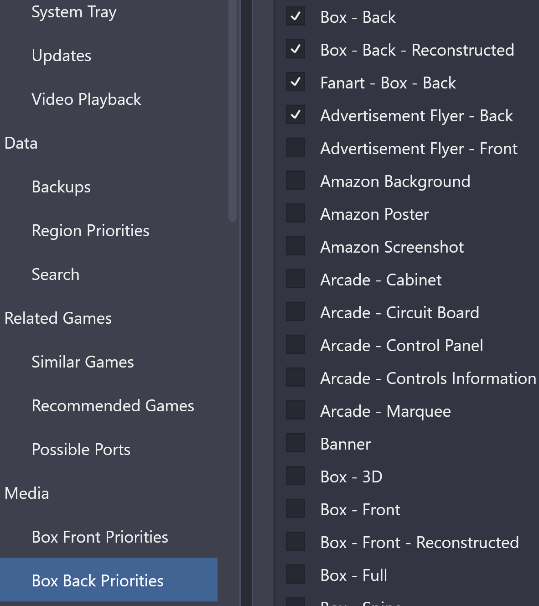Uncheck the Box - Back checkbox

tap(295, 16)
